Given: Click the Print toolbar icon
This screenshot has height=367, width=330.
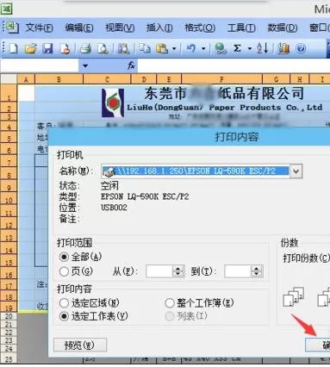Looking at the screenshot, I should pyautogui.click(x=85, y=48).
